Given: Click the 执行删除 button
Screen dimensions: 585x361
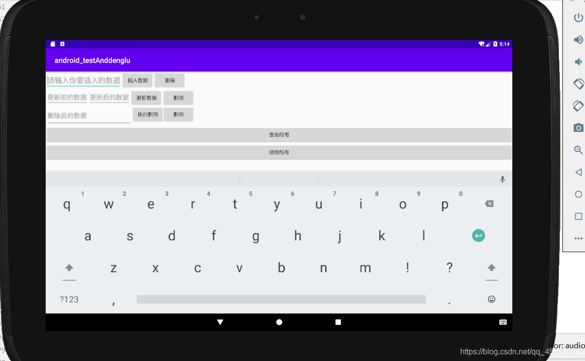Looking at the screenshot, I should 148,114.
